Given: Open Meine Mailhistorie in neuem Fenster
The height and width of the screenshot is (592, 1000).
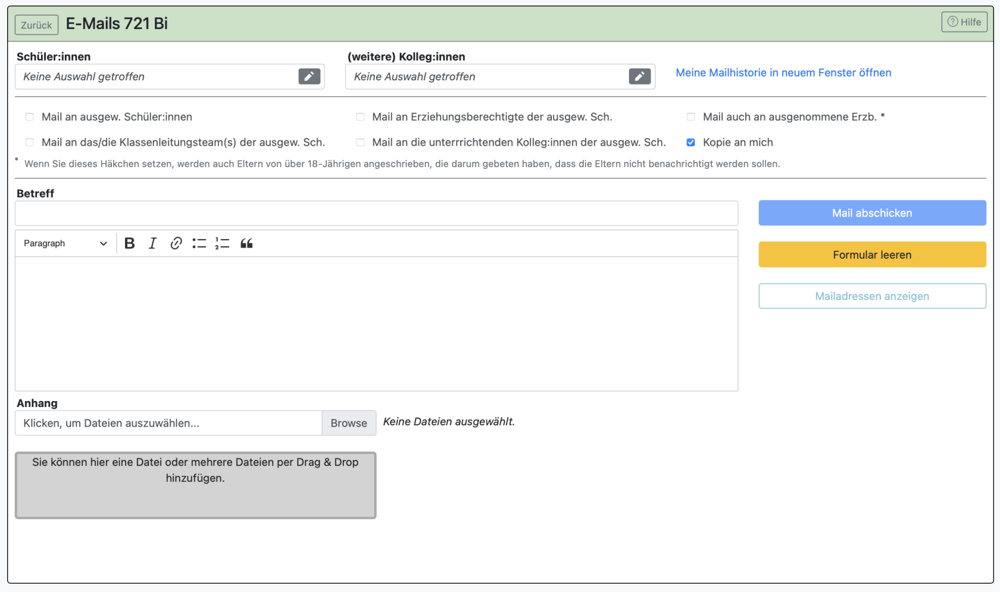Looking at the screenshot, I should coord(783,73).
